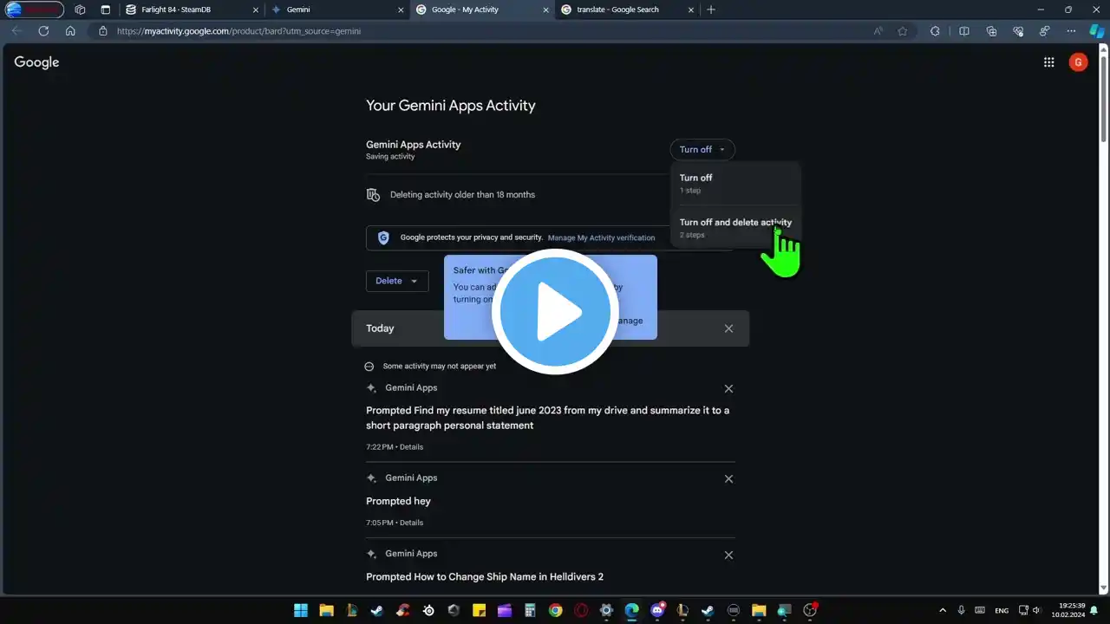Open the Helldivers 2 ship name prompt
1110x624 pixels.
485,576
